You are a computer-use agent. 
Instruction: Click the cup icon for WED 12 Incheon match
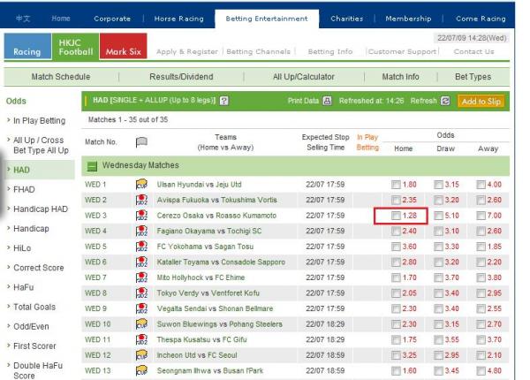tap(140, 354)
